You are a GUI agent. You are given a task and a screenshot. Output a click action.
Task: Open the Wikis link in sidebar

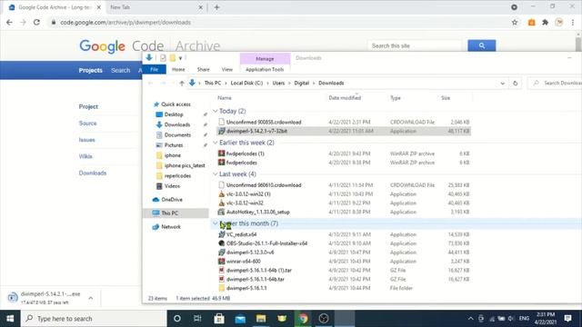click(85, 156)
